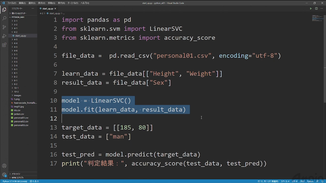Open the Run and Debug view
326x183 pixels.
[4, 36]
